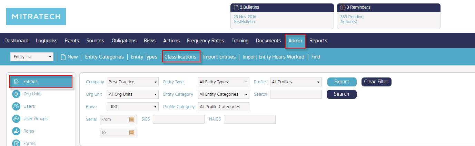Open the Training menu
Image resolution: width=475 pixels, height=146 pixels.
240,41
